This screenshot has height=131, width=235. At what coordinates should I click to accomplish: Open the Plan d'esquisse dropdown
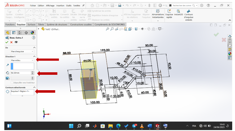tap(22, 51)
